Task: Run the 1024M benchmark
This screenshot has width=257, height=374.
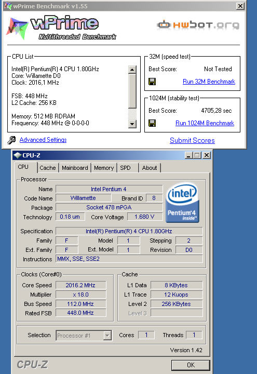Action: (x=205, y=123)
